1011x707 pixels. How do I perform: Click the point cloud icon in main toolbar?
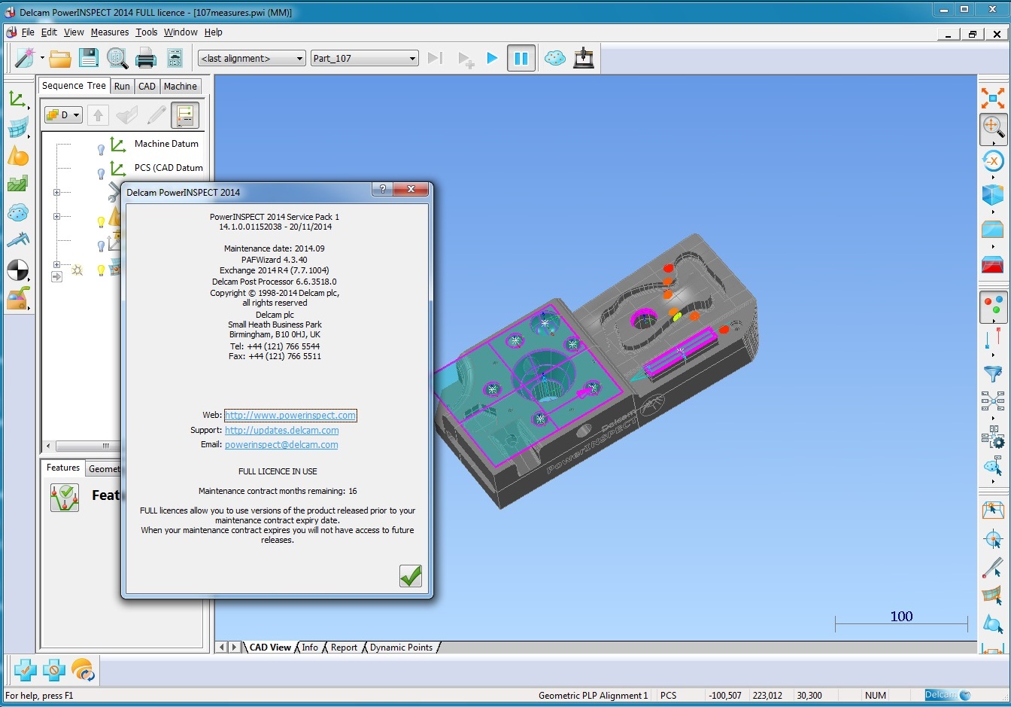coord(555,58)
